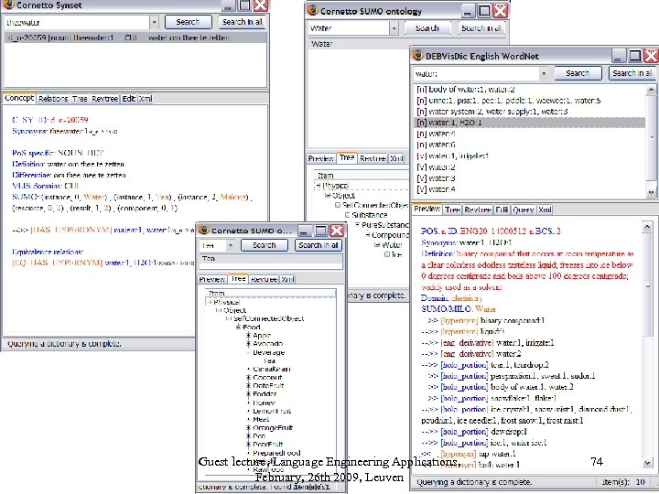Click scroll-up arrow of WordNet results list

[651, 90]
